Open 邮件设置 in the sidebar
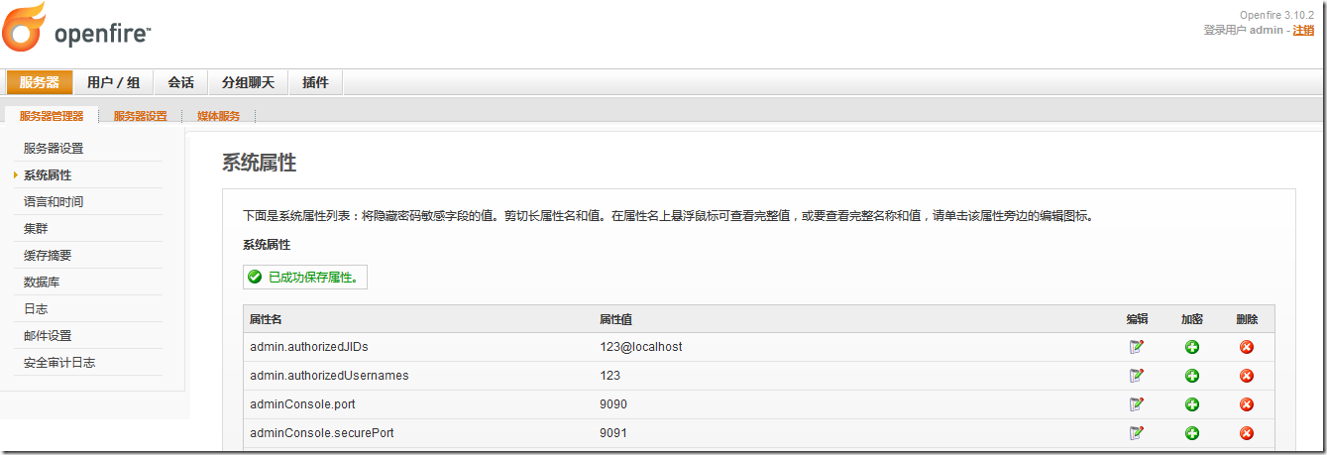1327x455 pixels. (48, 336)
